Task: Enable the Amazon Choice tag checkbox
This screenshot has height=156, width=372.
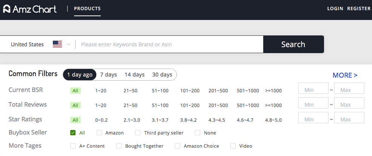Action: pyautogui.click(x=178, y=146)
